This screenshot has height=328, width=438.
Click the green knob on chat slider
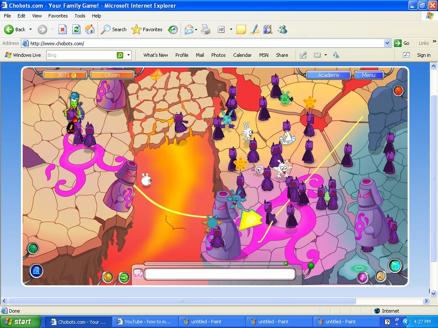click(285, 263)
